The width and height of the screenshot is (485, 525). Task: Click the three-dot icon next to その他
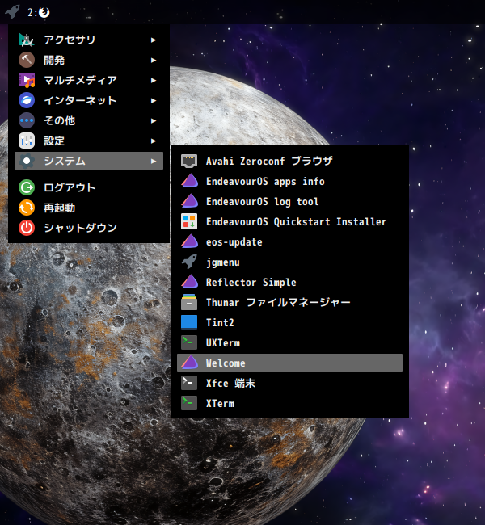pos(27,120)
